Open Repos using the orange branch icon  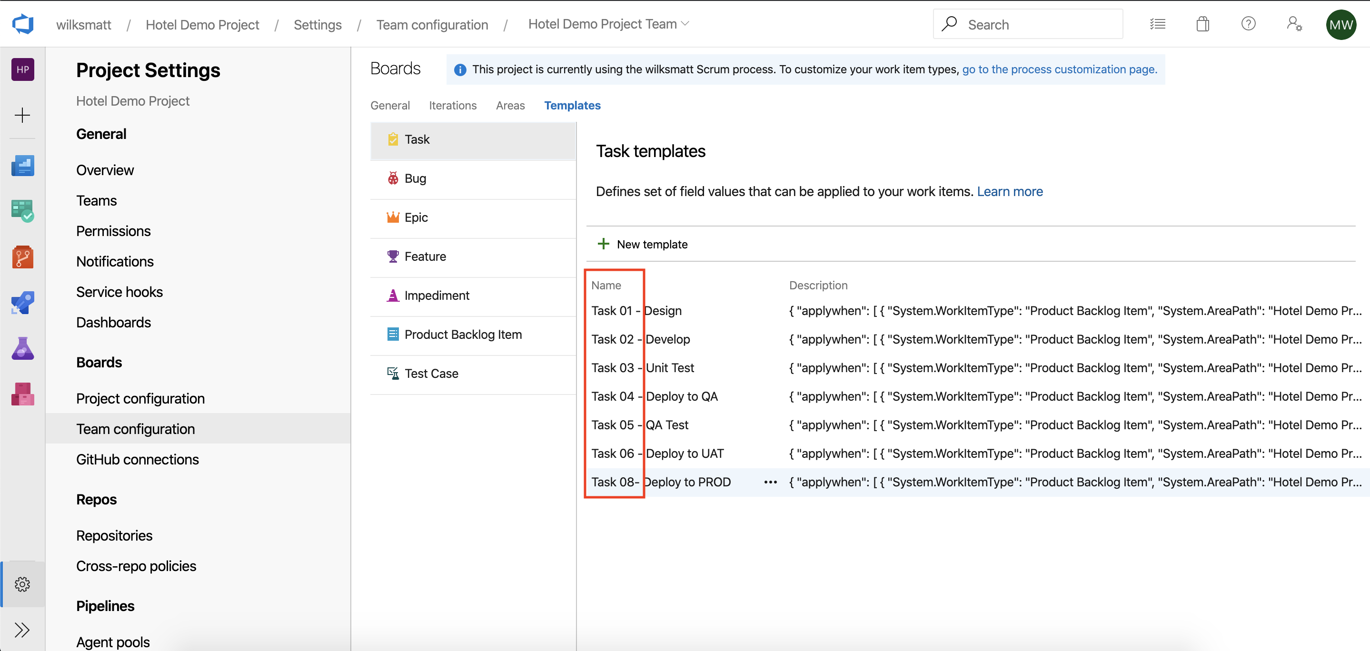(22, 257)
